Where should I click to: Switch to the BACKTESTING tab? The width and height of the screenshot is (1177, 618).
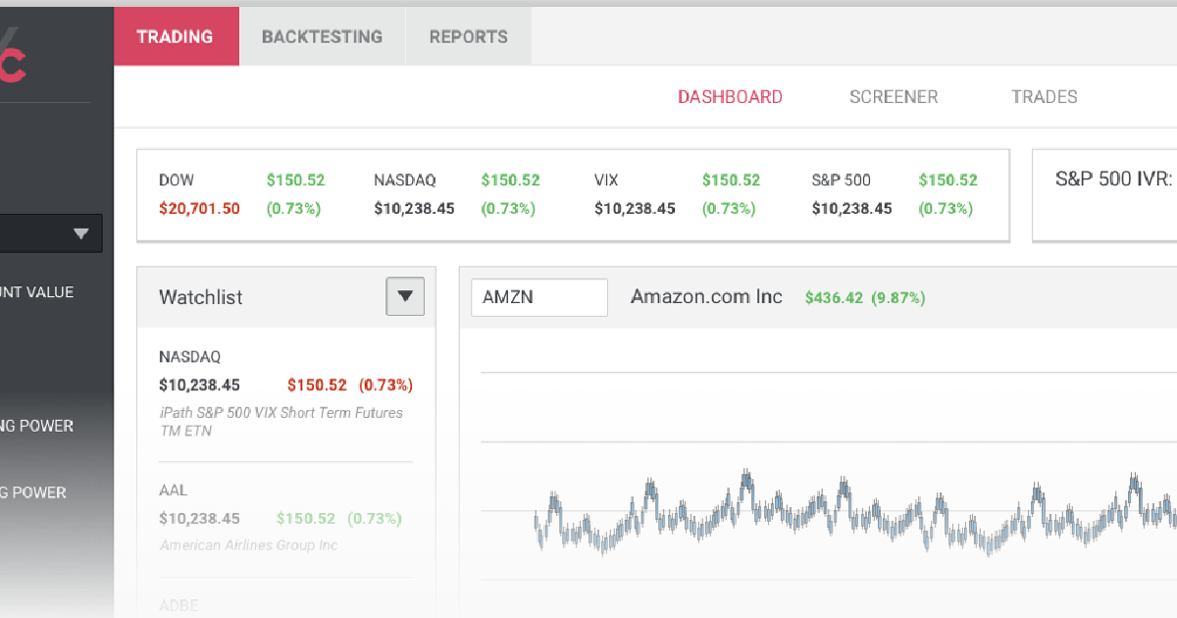pos(322,36)
